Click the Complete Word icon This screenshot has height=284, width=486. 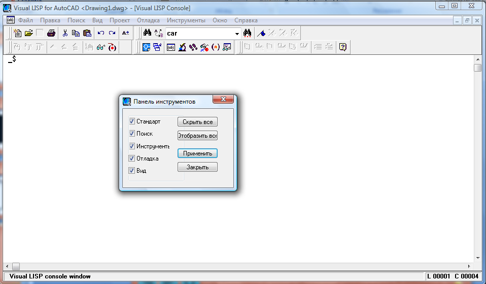click(x=125, y=33)
